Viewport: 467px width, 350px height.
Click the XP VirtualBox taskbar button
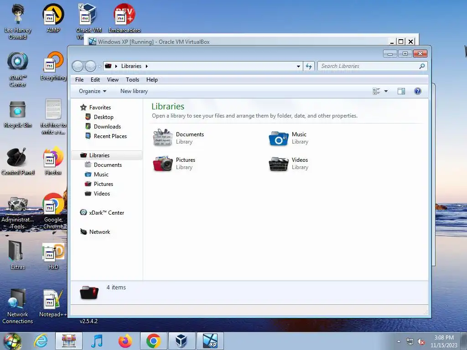tap(210, 341)
